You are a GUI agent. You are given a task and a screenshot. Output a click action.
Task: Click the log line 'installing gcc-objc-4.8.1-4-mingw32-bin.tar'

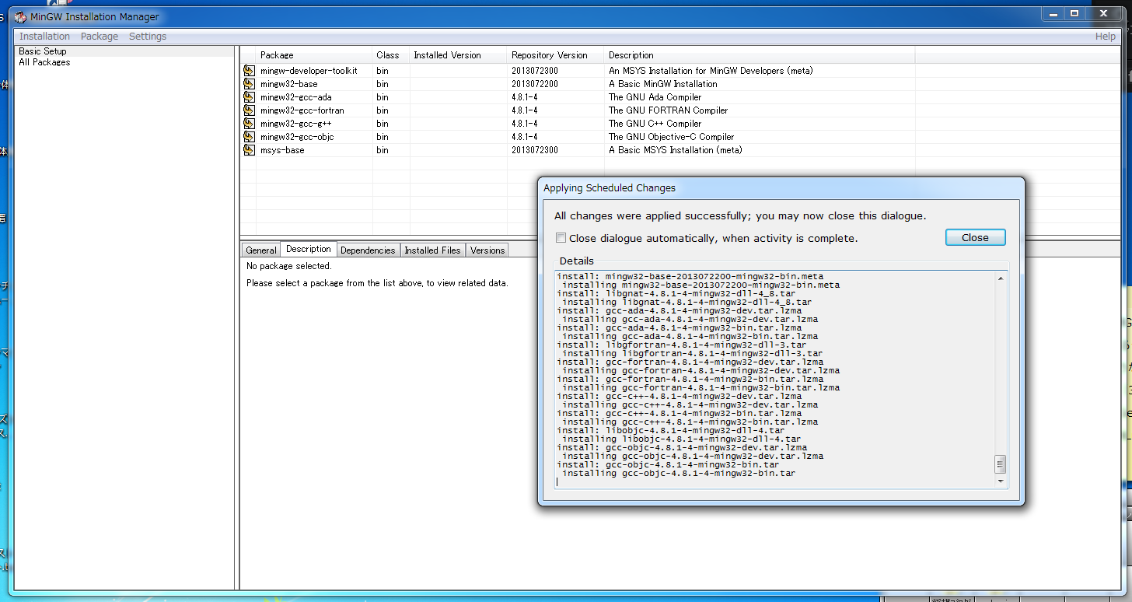pos(679,474)
